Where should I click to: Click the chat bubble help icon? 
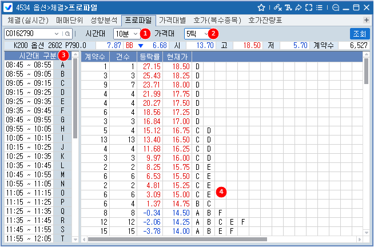tap(336, 7)
